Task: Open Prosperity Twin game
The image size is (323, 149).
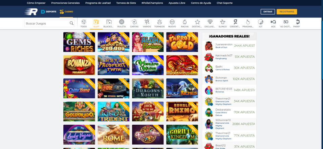Action: click(113, 65)
